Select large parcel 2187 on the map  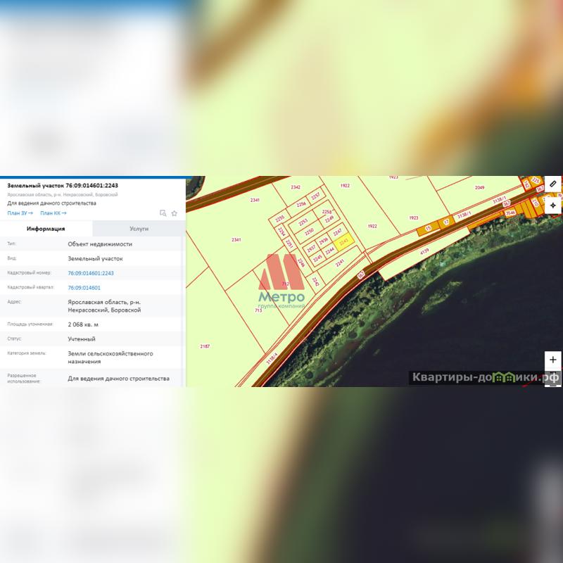tap(205, 346)
